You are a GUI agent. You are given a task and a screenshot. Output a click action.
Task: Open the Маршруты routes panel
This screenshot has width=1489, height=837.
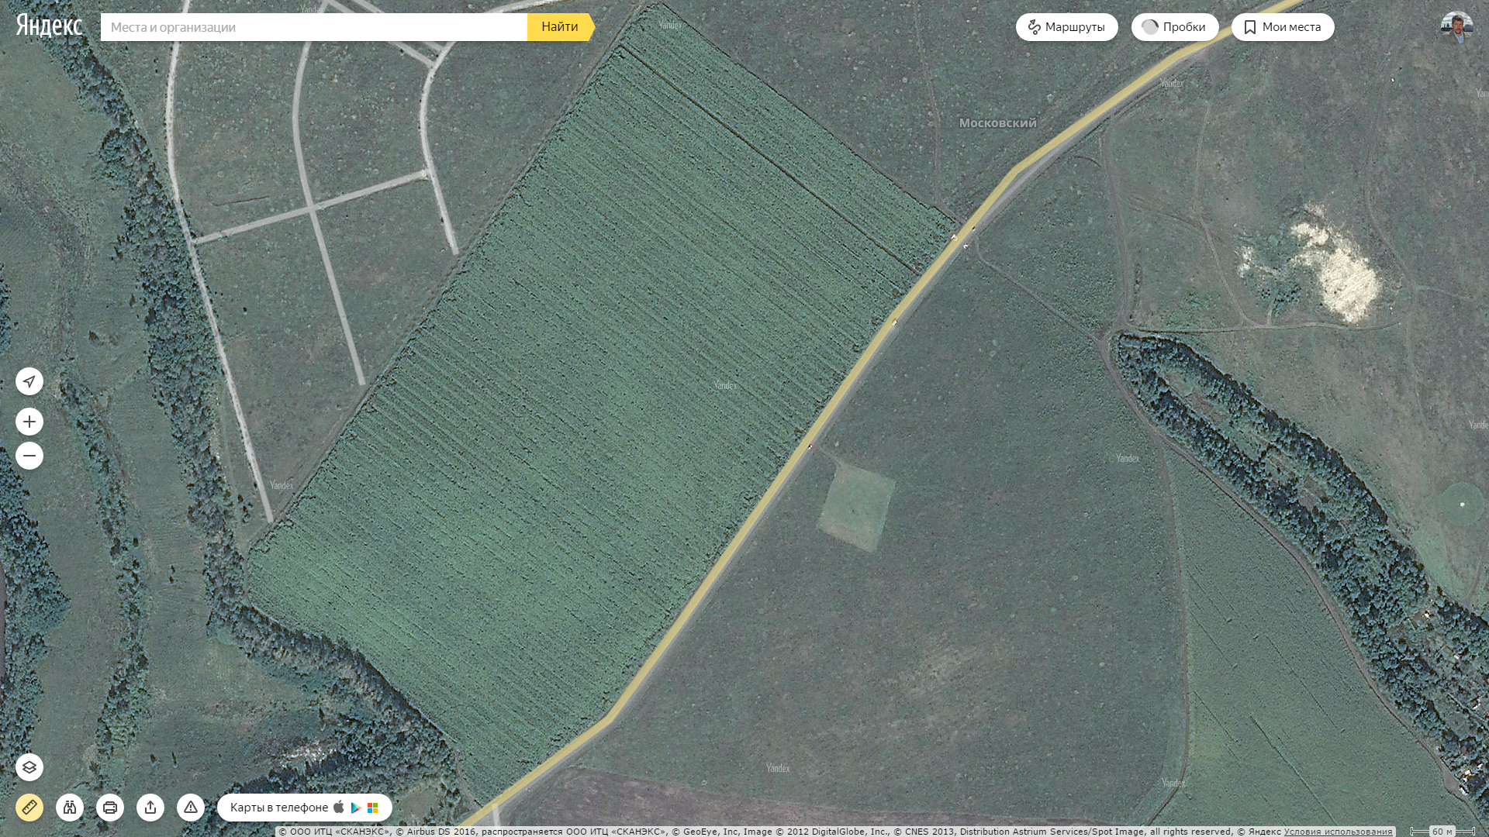[x=1066, y=27]
